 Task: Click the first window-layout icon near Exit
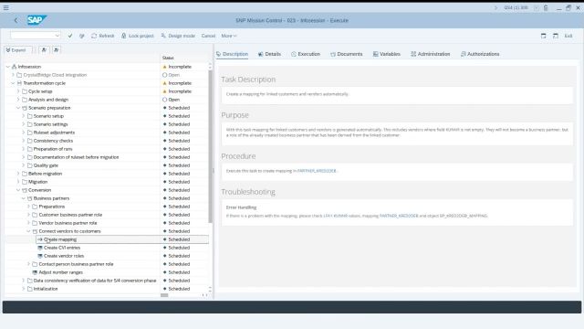[544, 36]
